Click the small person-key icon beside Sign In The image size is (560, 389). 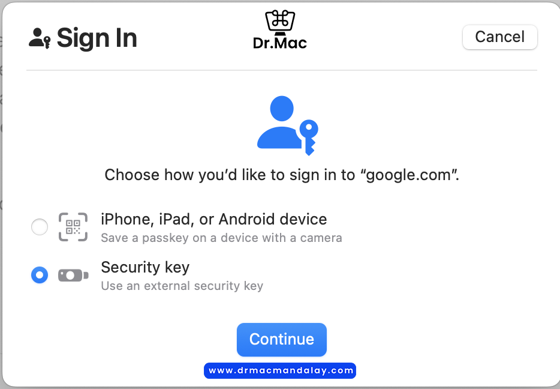40,38
